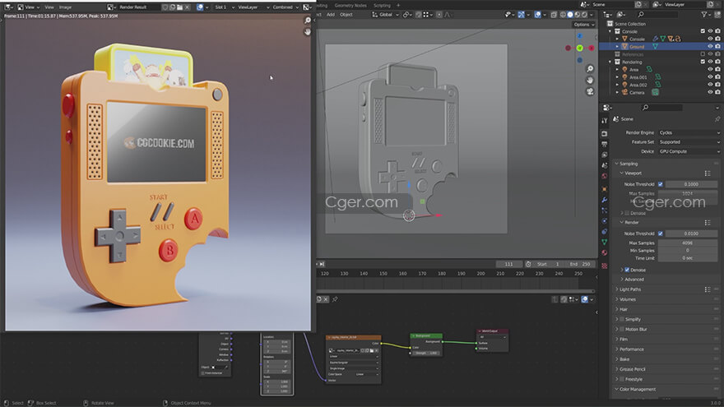Screen dimensions: 724x407
Task: Open the View menu in the render window header
Action: [x=49, y=7]
